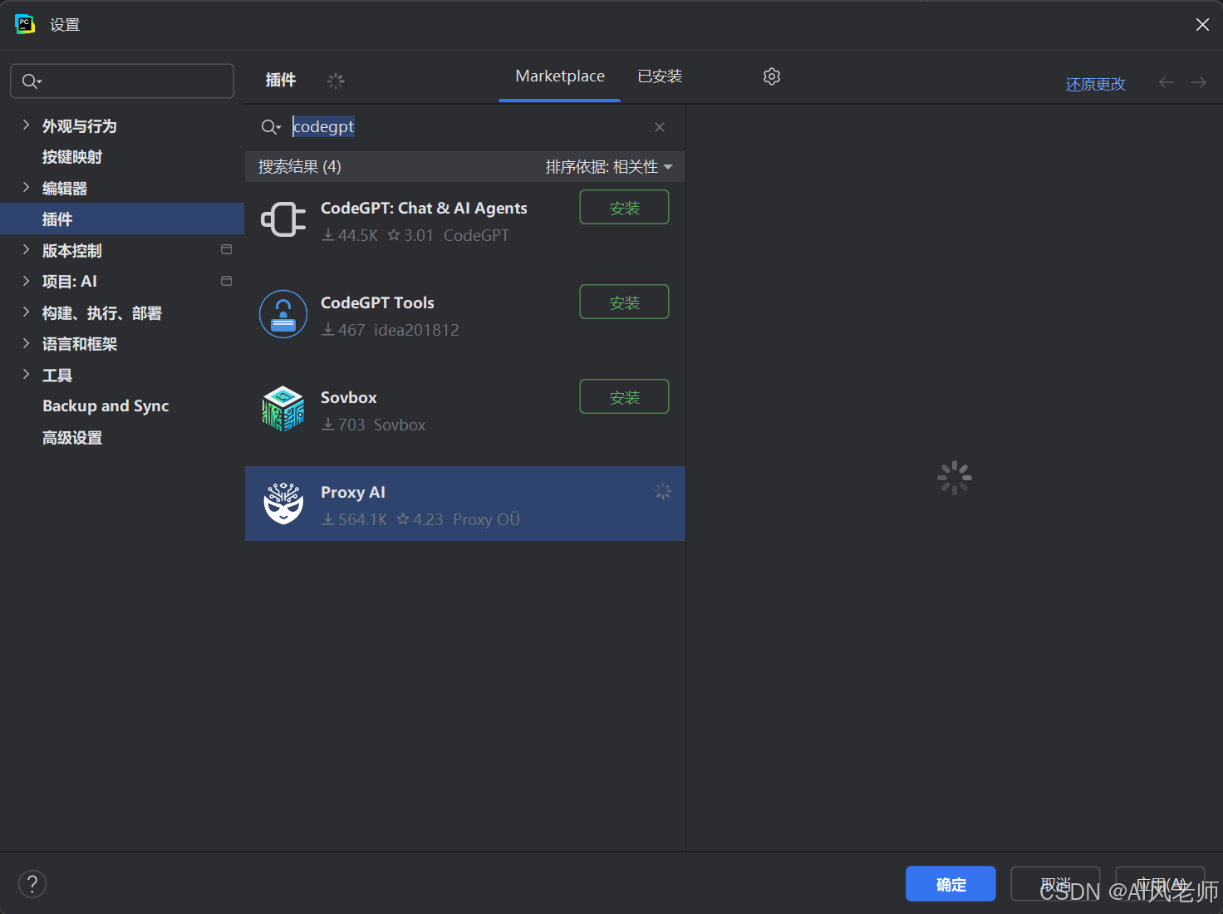Focus the settings search input field
The height and width of the screenshot is (914, 1223).
pos(122,81)
